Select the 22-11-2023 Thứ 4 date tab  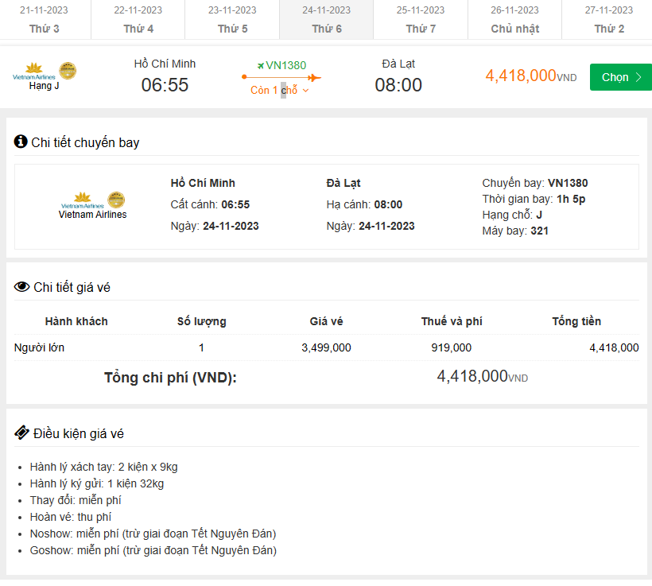point(138,20)
